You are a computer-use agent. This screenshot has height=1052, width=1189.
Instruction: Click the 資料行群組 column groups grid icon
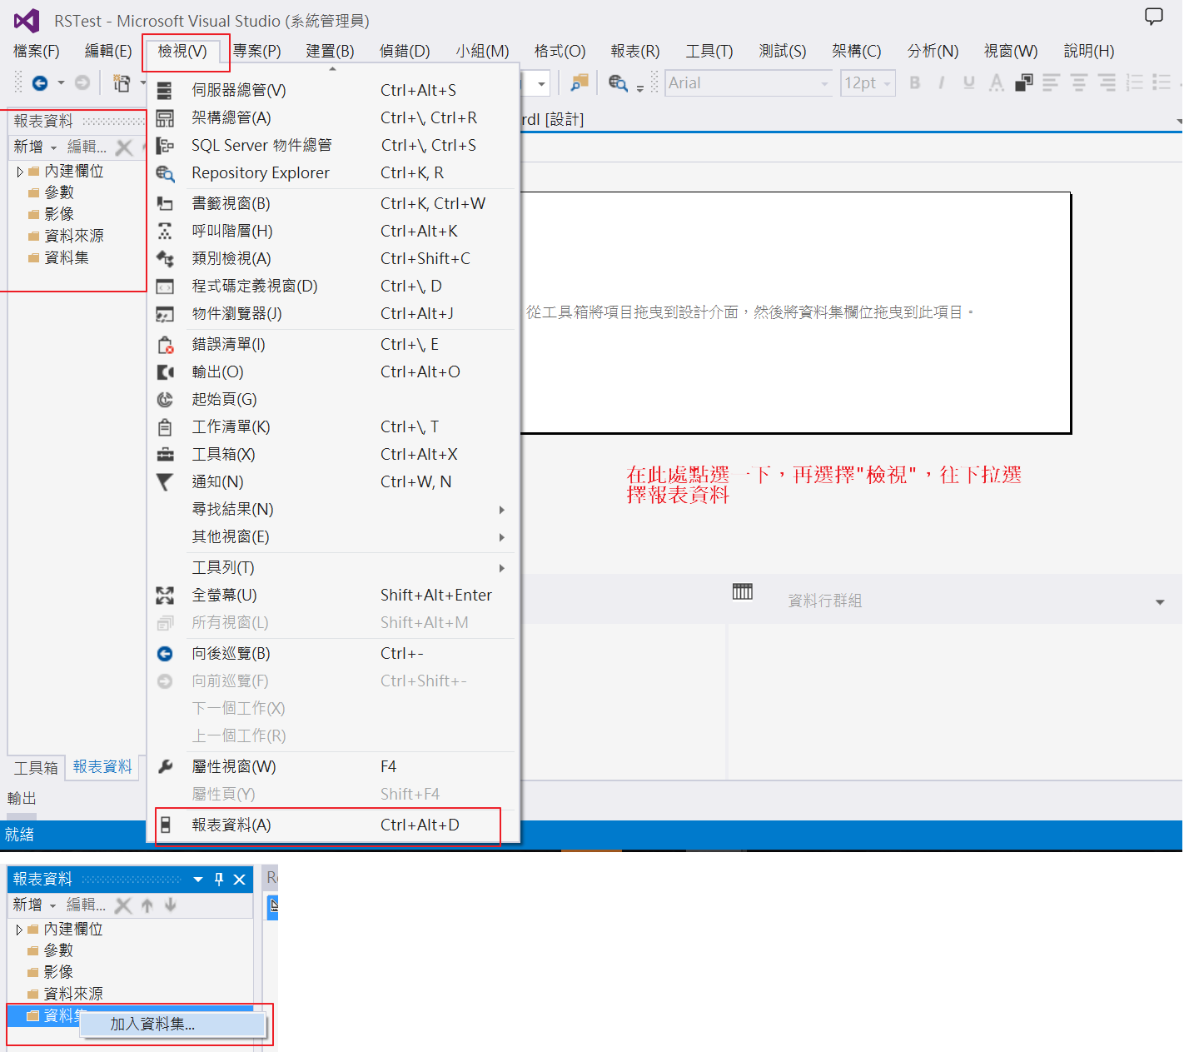point(743,591)
